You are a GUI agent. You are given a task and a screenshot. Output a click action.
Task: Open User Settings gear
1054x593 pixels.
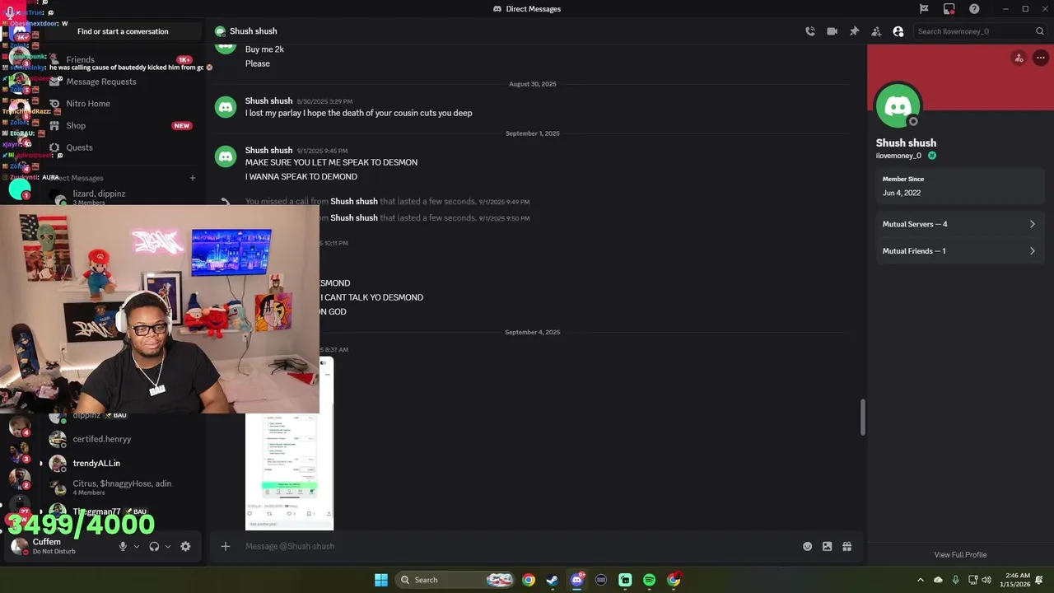(x=185, y=546)
